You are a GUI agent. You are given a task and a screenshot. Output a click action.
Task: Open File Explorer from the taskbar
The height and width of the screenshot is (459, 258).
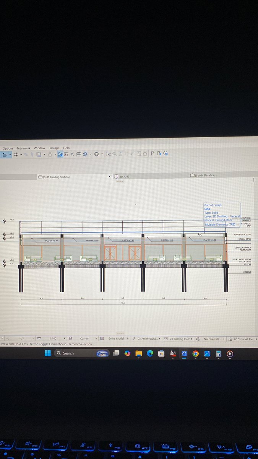(x=139, y=353)
